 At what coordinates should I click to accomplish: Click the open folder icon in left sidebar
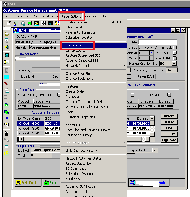pos(7,34)
